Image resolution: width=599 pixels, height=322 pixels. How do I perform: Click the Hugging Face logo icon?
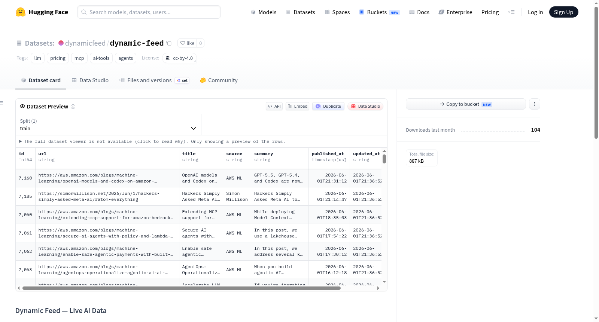click(21, 12)
